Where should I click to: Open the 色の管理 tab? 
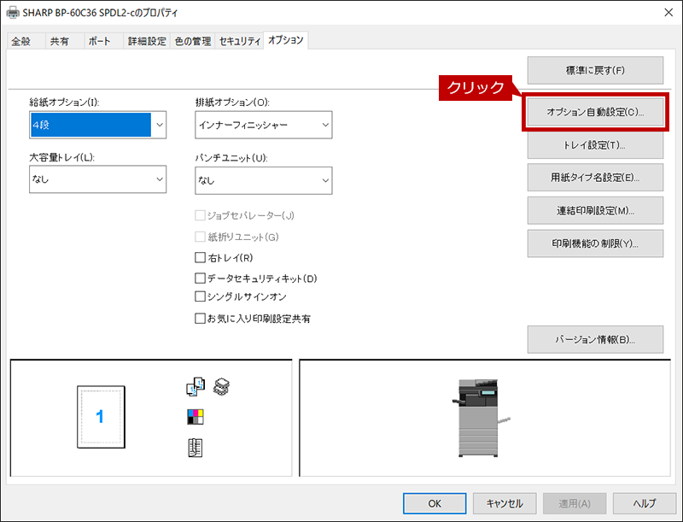[x=193, y=41]
